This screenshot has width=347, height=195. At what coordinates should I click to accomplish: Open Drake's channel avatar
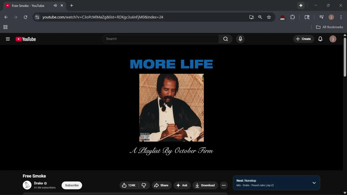click(x=27, y=185)
